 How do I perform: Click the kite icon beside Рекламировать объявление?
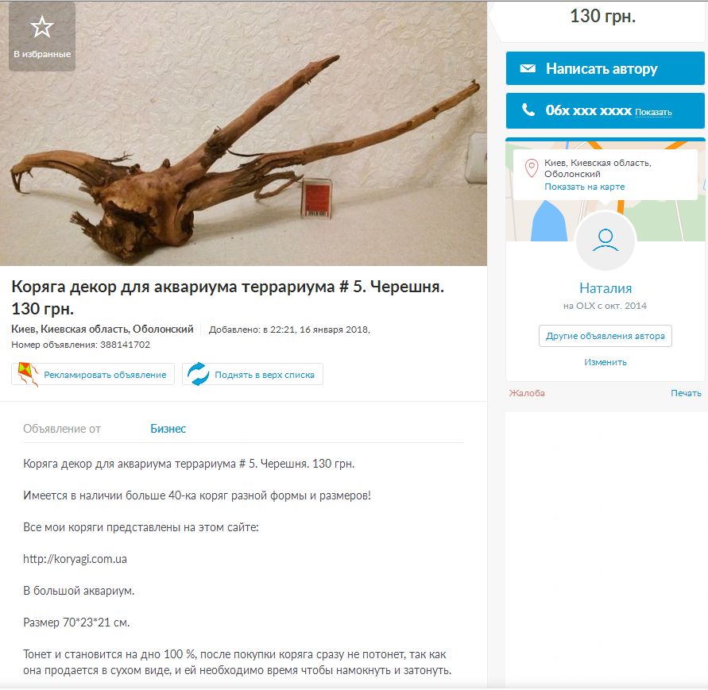27,374
